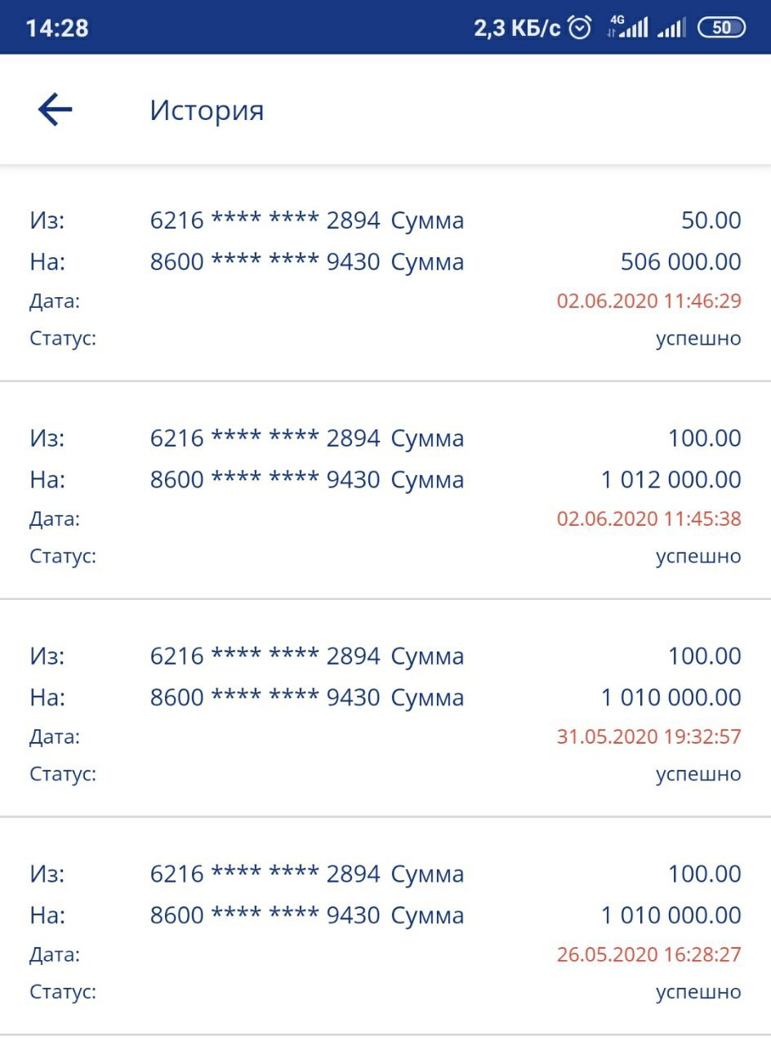The width and height of the screenshot is (771, 1045).
Task: Tap the second SIM signal bars icon
Action: [x=671, y=28]
